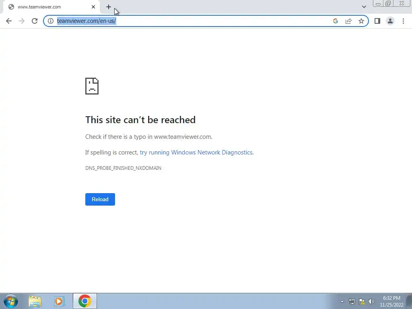
Task: Open tab search chevron
Action: coord(364,7)
